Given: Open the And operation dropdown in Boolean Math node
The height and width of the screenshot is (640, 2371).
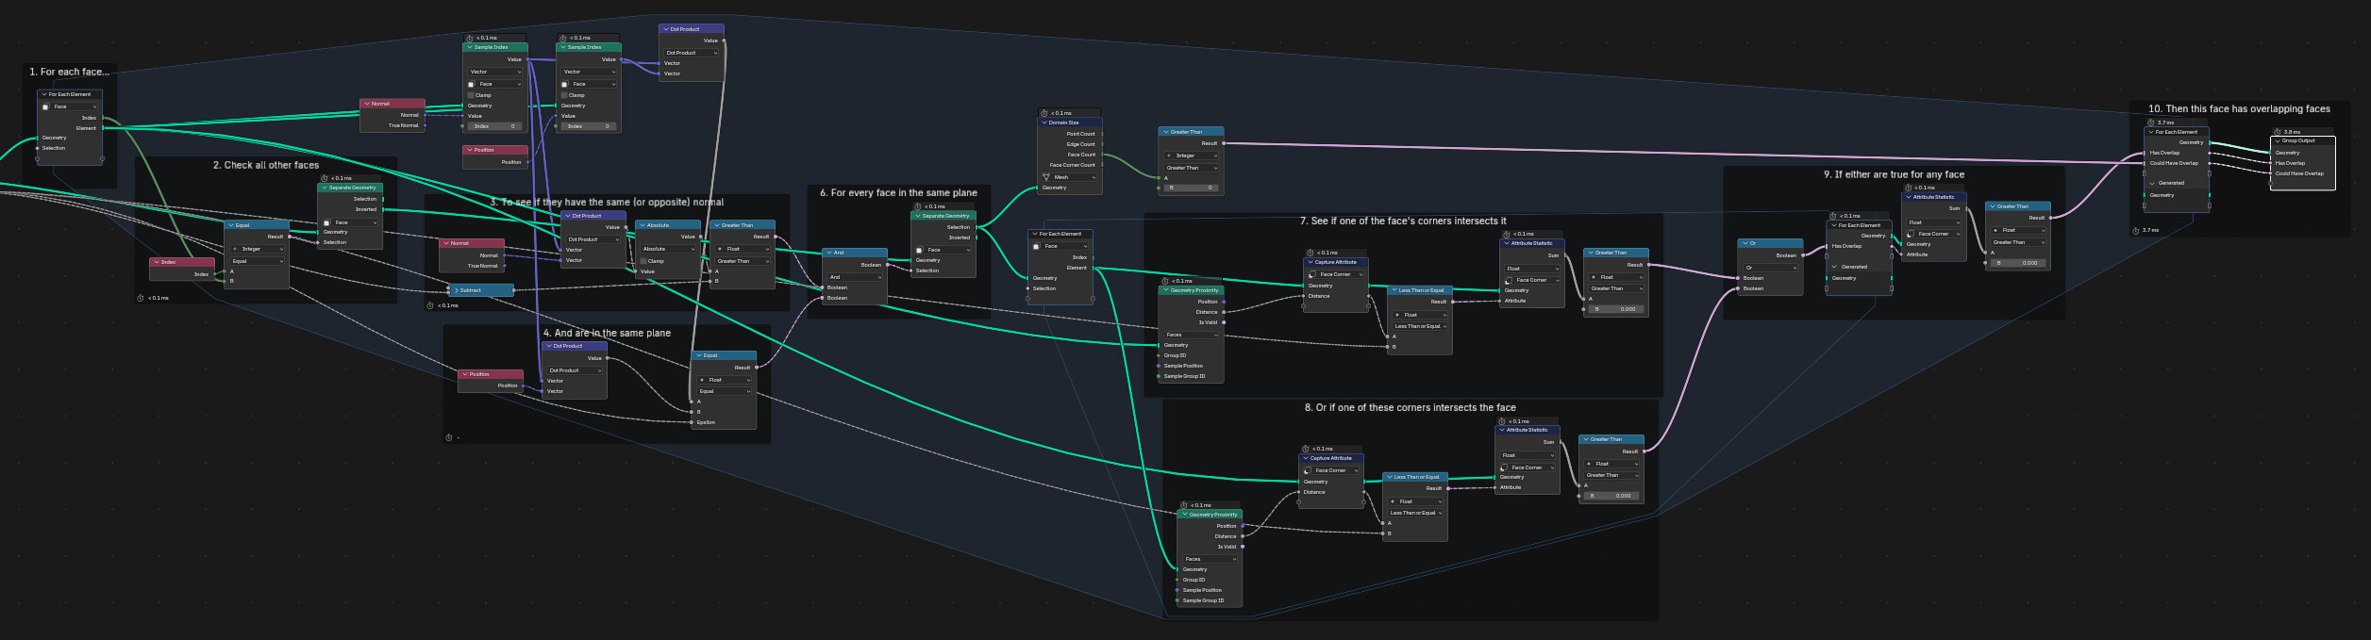Looking at the screenshot, I should pos(855,277).
